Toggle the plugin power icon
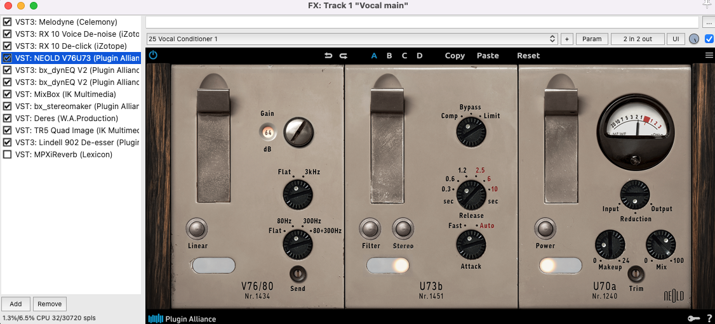Screen dimensions: 715x324 [153, 55]
